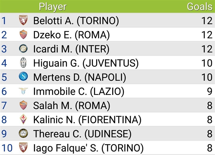Click Mertens D. (NAPOLI) player name
215x155 pixels.
(79, 77)
